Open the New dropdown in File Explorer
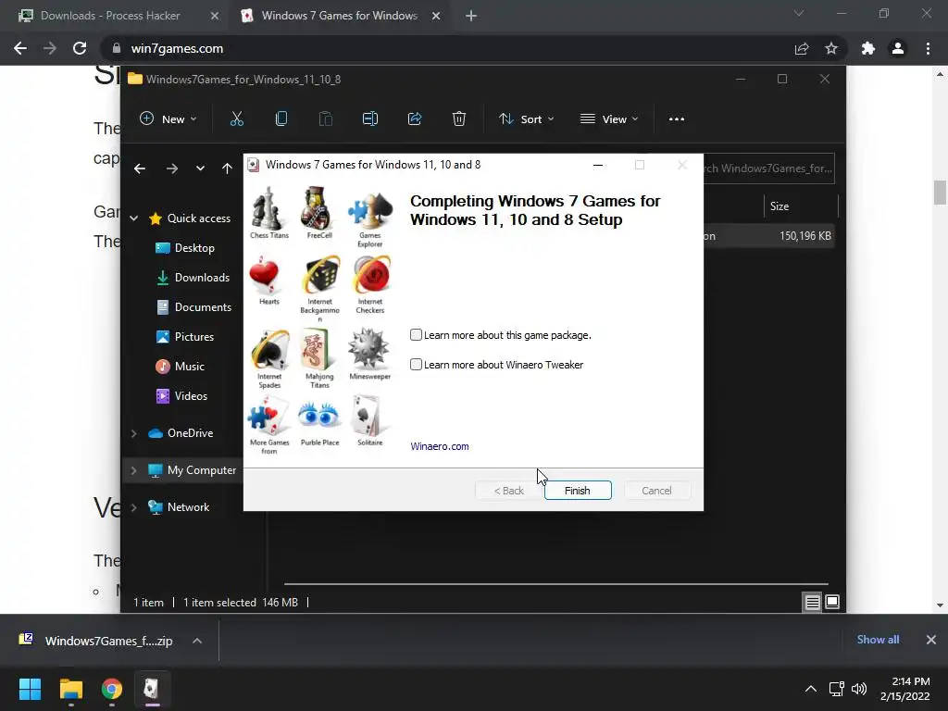 coord(168,119)
